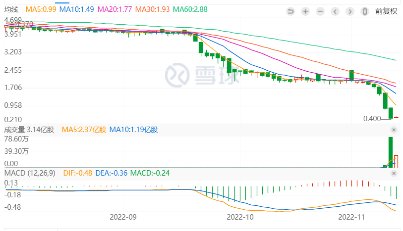
Task: Click the 0.400 low price marker
Action: pos(372,119)
